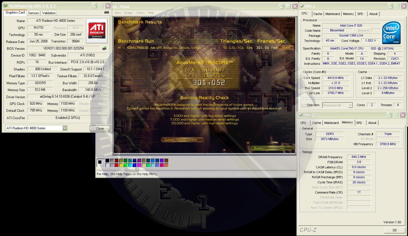Pick the orange swatch in Paint palette
Image resolution: width=408 pixels, height=236 pixels.
166,165
